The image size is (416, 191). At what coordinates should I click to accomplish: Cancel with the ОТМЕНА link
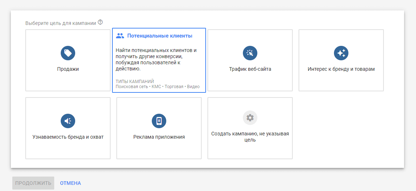tap(70, 183)
